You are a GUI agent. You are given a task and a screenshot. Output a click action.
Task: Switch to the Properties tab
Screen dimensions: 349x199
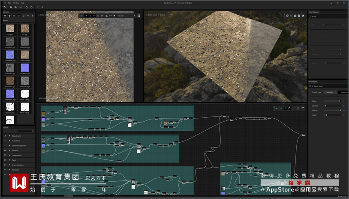[313, 82]
